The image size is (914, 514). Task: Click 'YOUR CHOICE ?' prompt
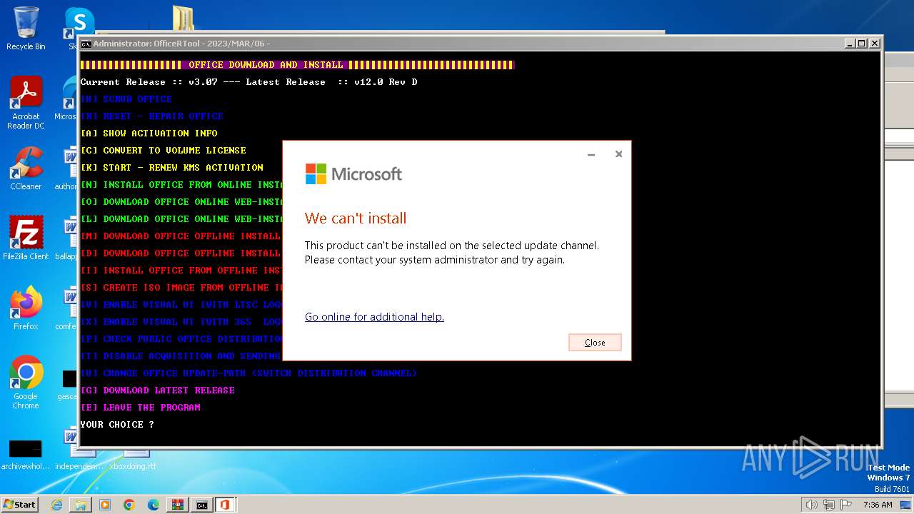[117, 425]
